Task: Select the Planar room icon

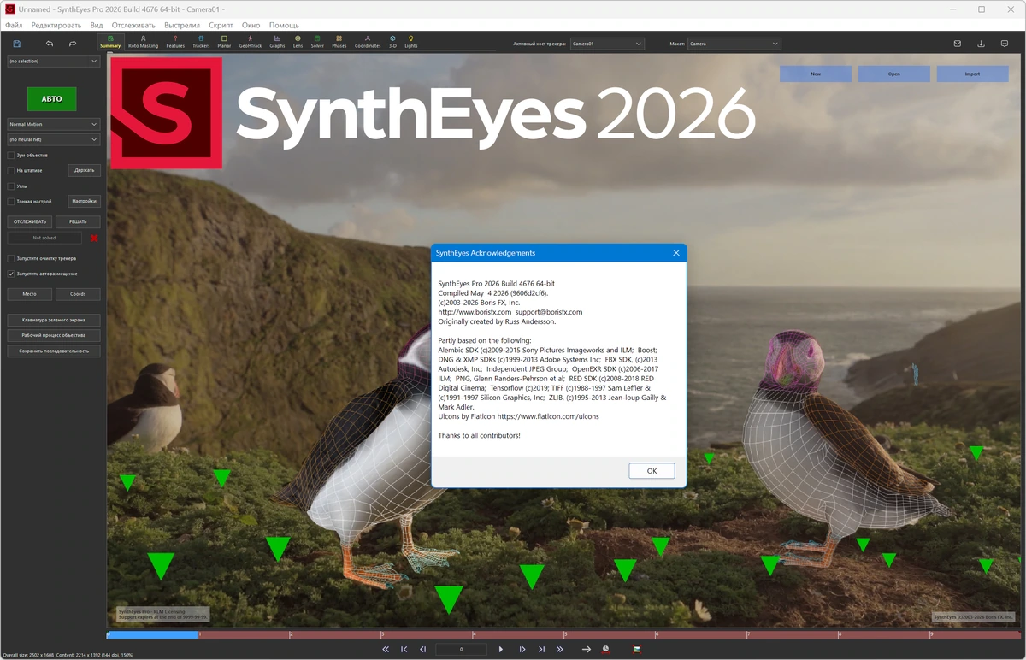Action: click(x=224, y=42)
